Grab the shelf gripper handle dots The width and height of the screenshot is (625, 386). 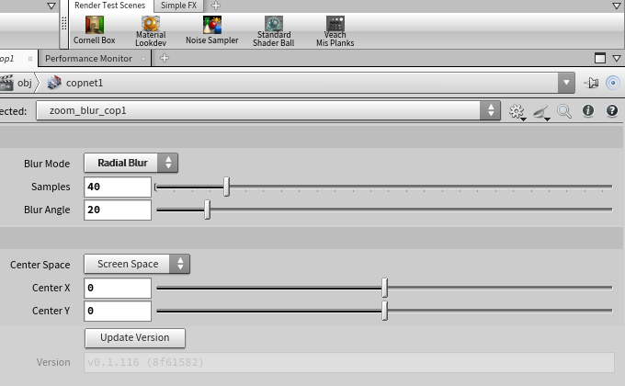click(64, 24)
